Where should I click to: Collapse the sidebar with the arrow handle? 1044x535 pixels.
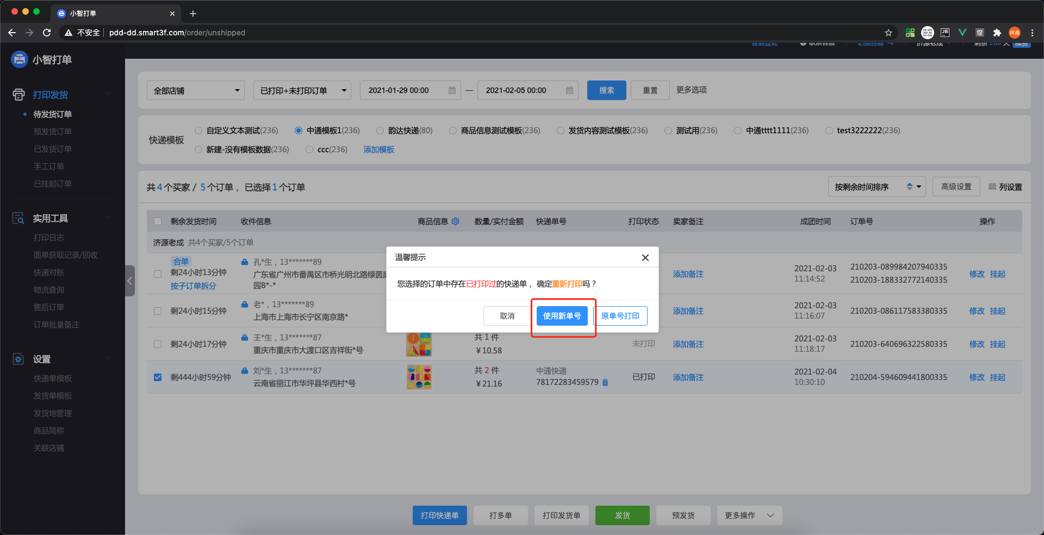click(129, 281)
